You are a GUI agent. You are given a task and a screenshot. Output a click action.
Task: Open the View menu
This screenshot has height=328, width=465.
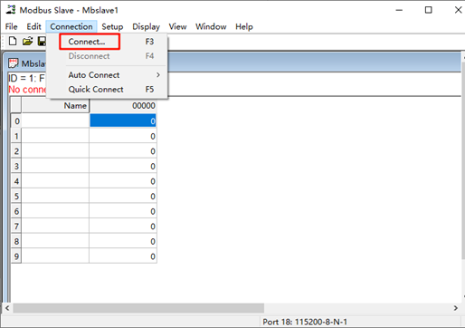177,26
